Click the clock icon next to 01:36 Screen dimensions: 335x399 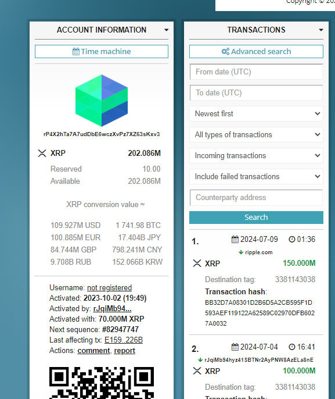[x=292, y=239]
